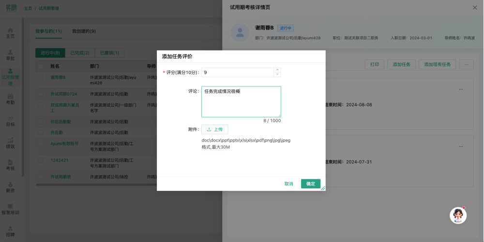Select the 已完成(2) tab

click(80, 53)
